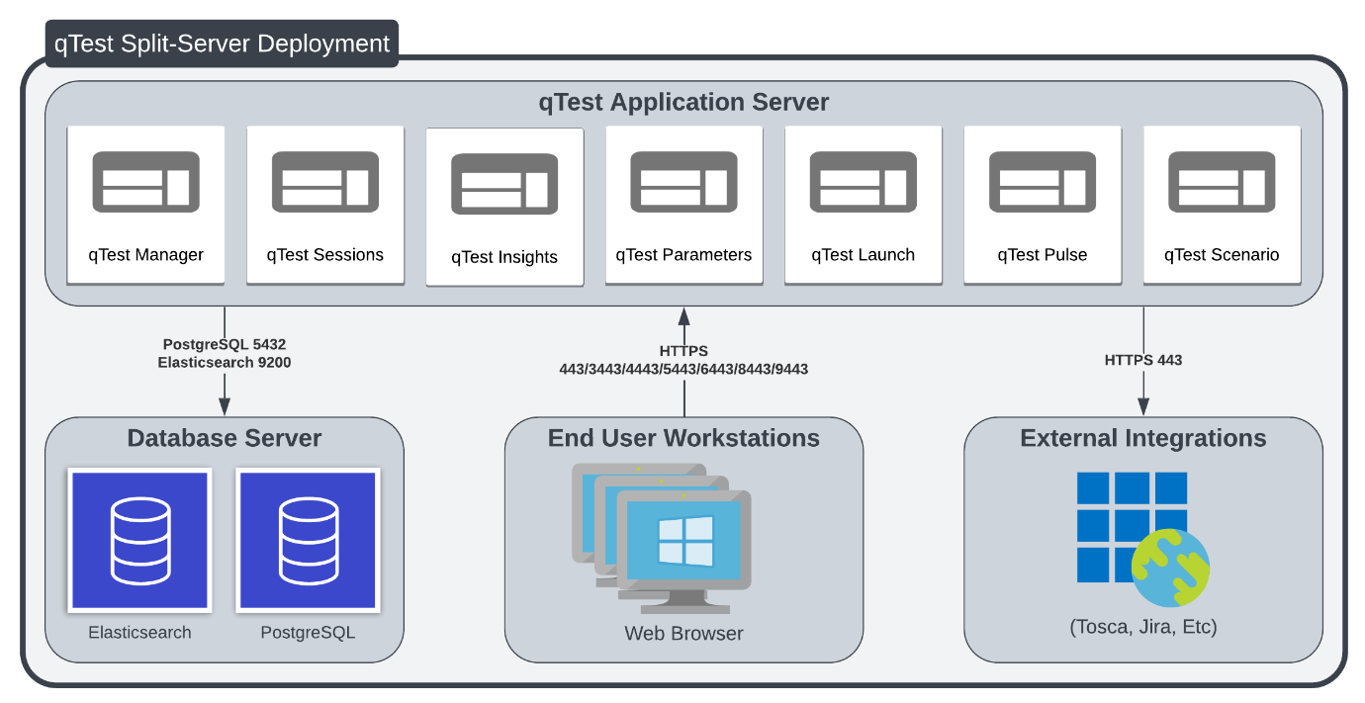
Task: Click the "qTest Manager" label
Action: point(146,254)
